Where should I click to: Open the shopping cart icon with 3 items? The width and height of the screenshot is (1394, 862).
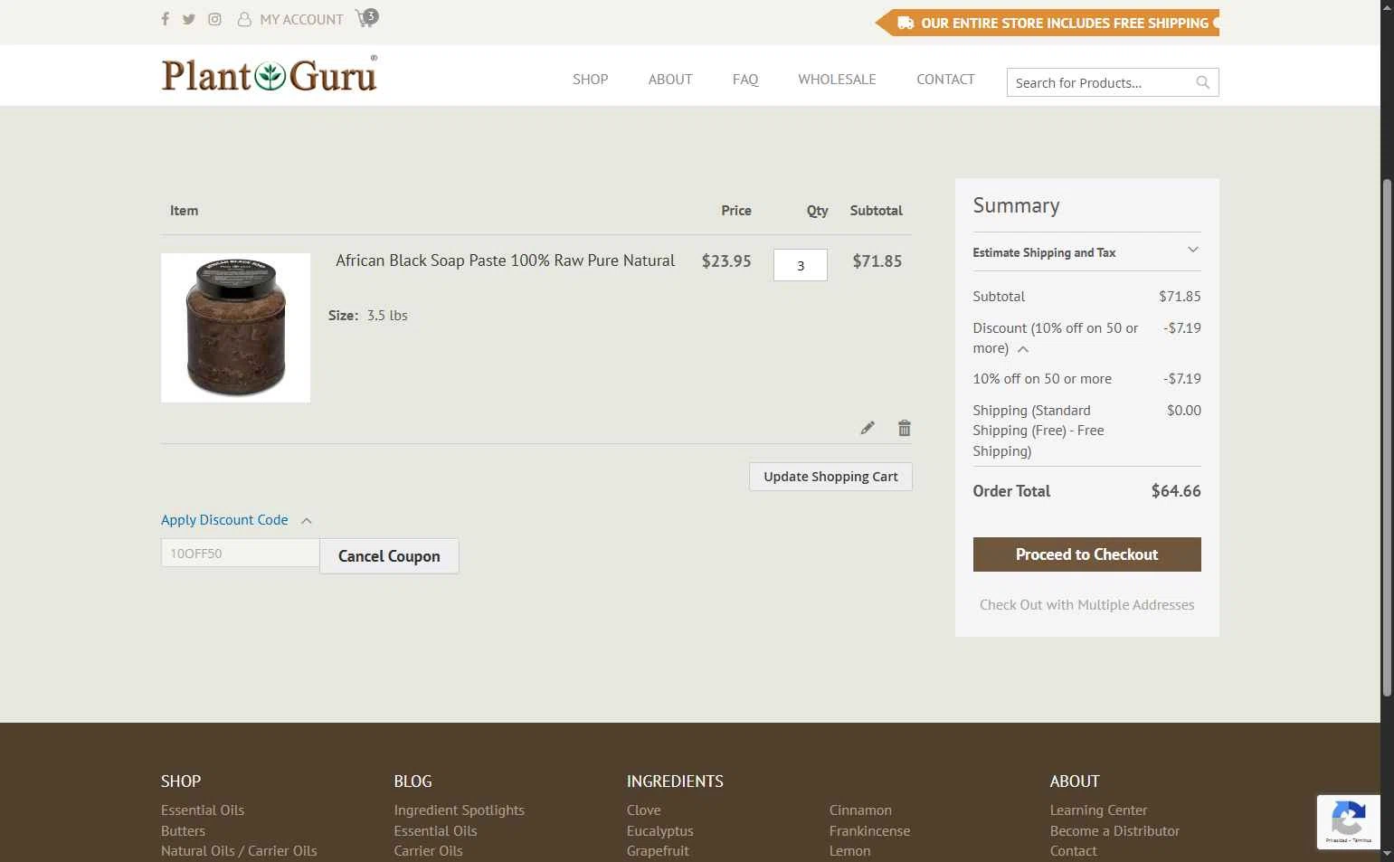click(x=366, y=18)
